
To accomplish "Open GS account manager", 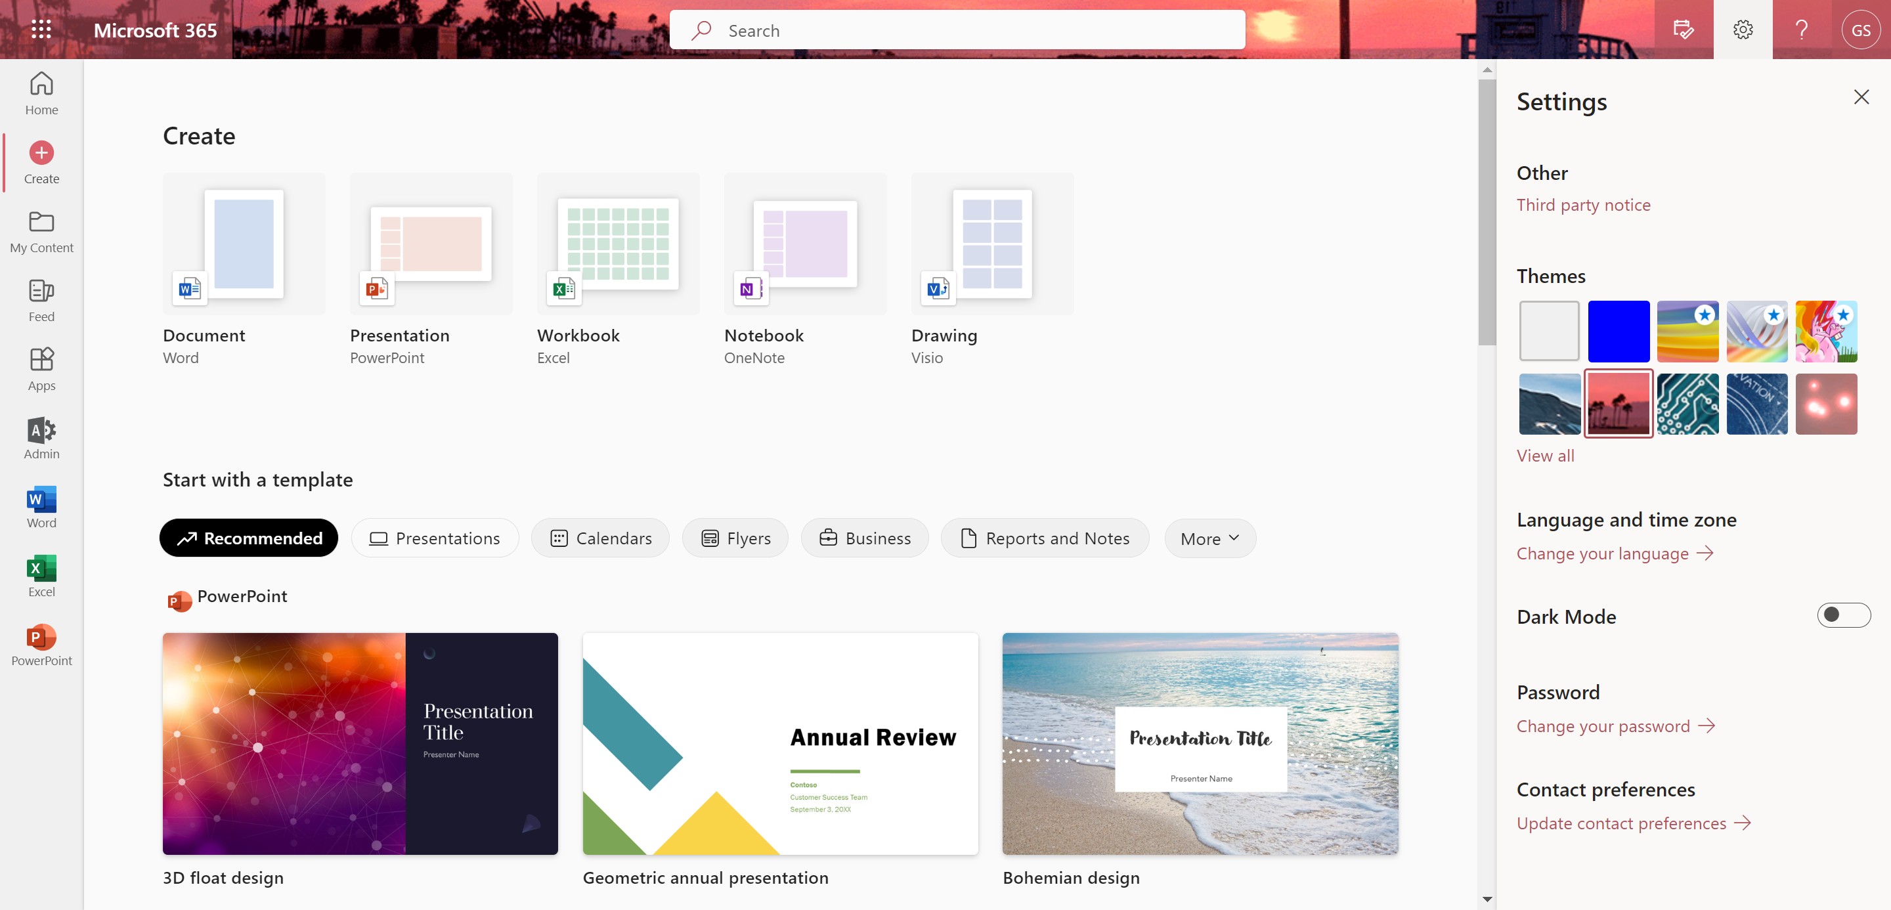I will click(1860, 30).
